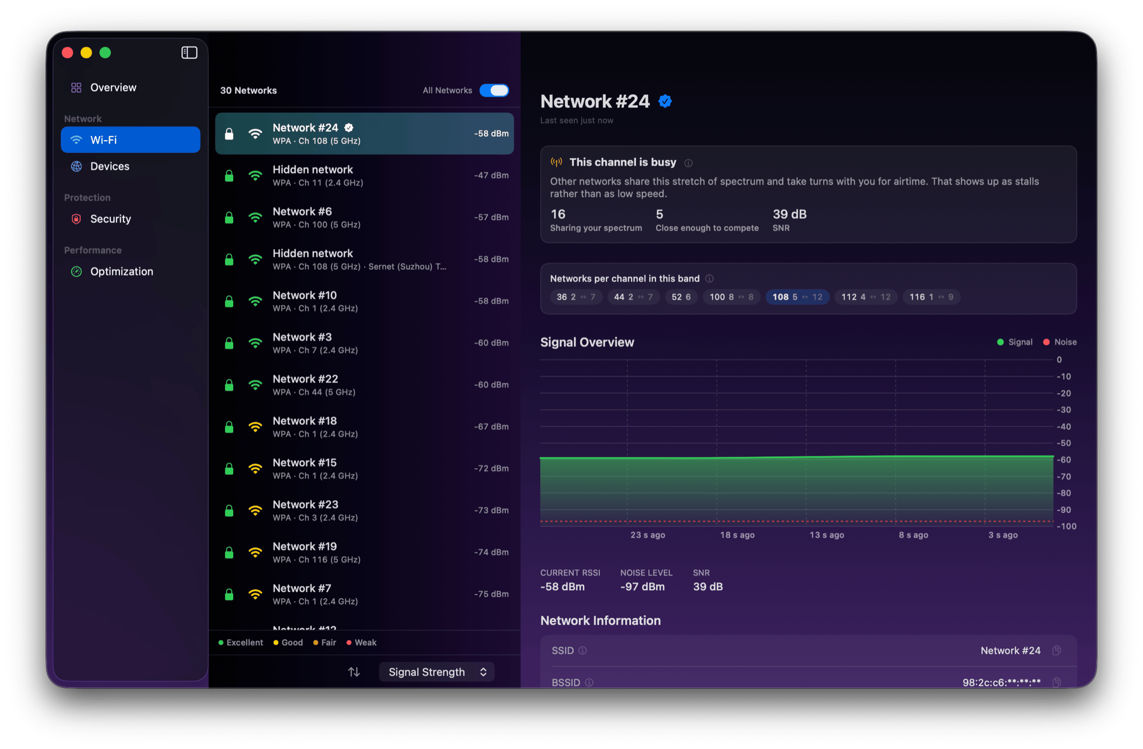The height and width of the screenshot is (749, 1143).
Task: Toggle the sidebar panel icon
Action: [189, 53]
